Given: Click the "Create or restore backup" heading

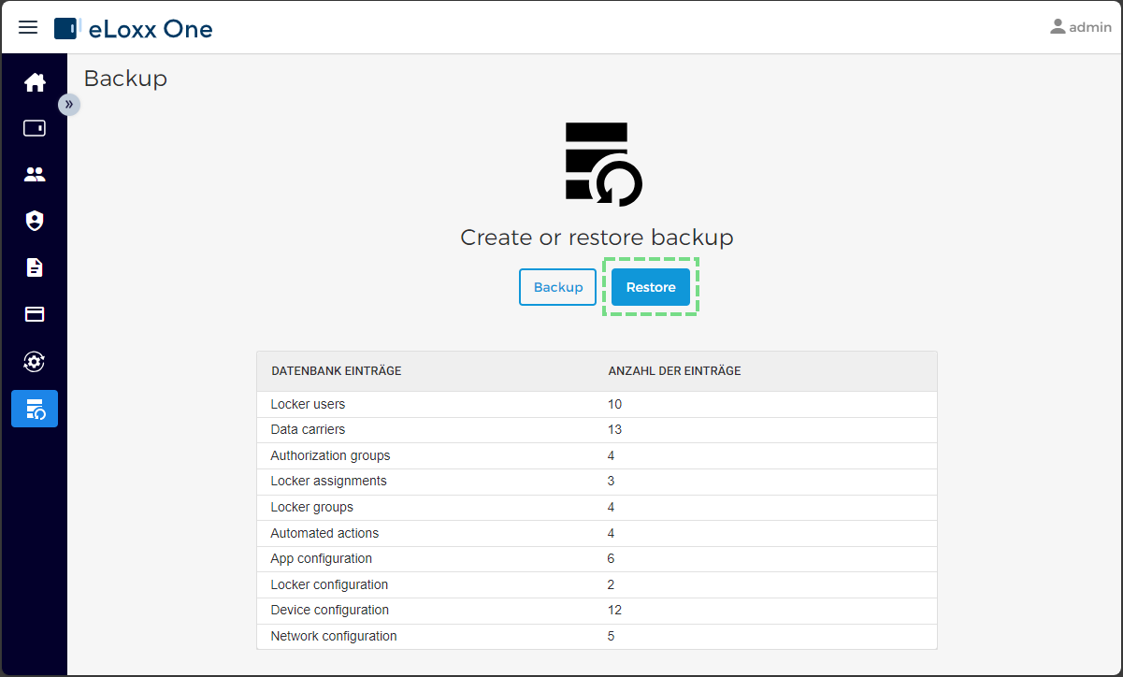Looking at the screenshot, I should [597, 238].
